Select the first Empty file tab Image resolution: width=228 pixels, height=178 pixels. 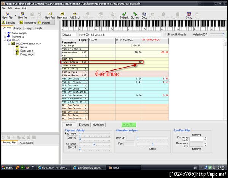[x=17, y=28]
